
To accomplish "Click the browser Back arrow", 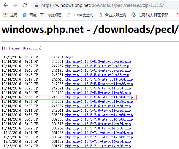I will click(6, 5).
